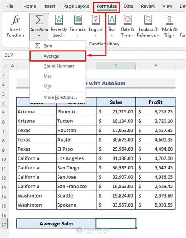Switch to the Page Layout tab

(x=76, y=6)
